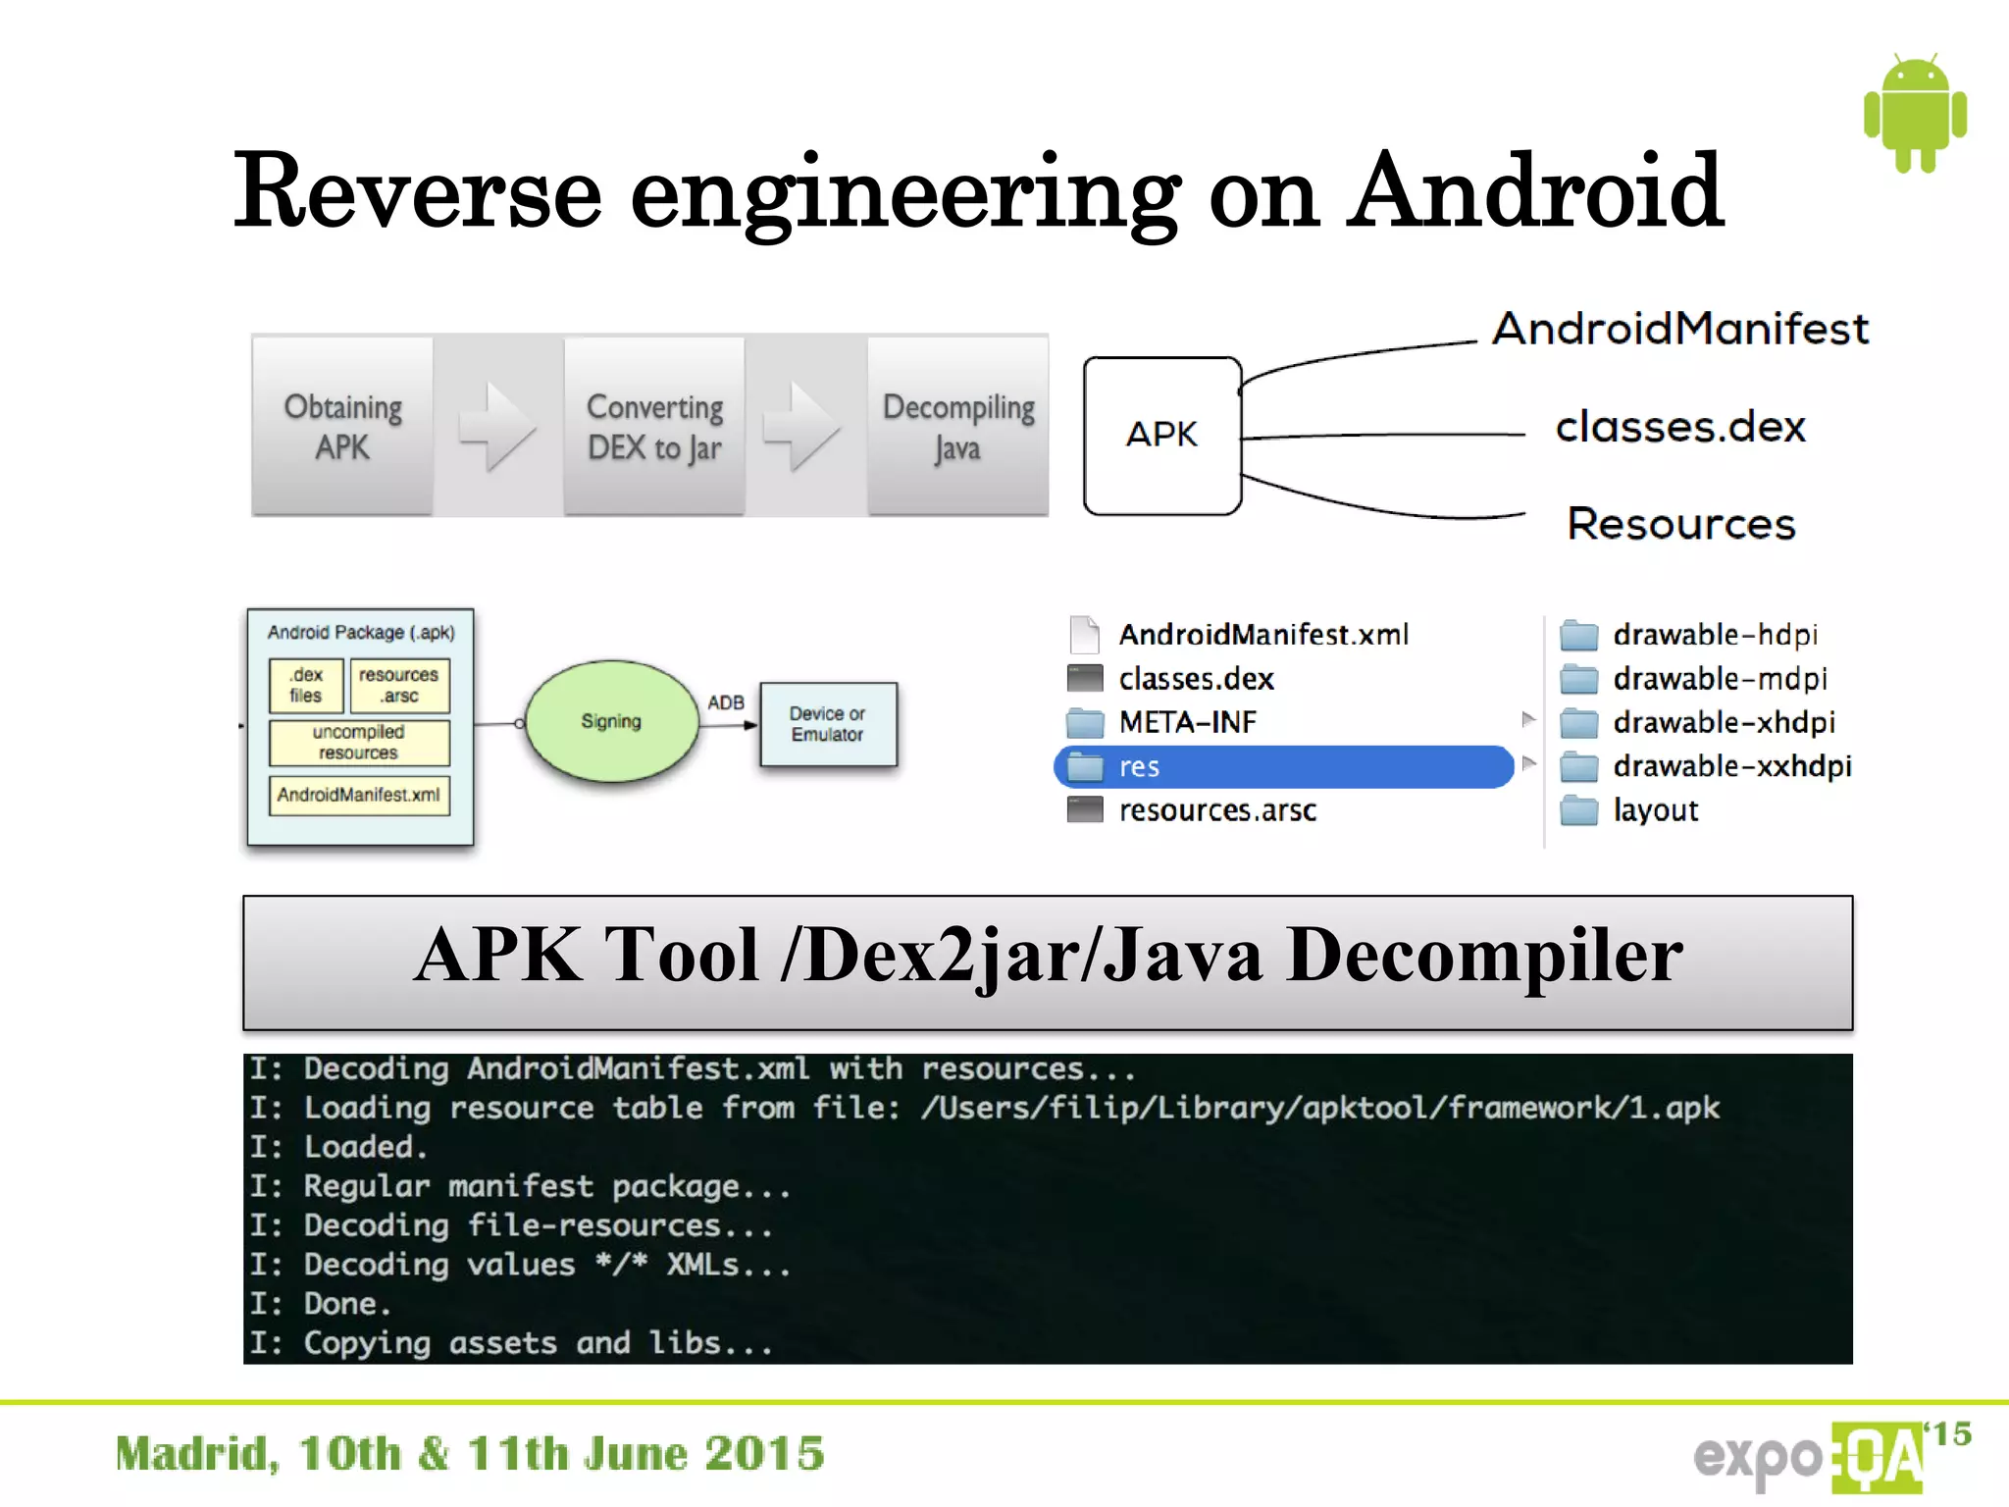Click the classes.dex file icon
The width and height of the screenshot is (2009, 1507).
(1085, 678)
